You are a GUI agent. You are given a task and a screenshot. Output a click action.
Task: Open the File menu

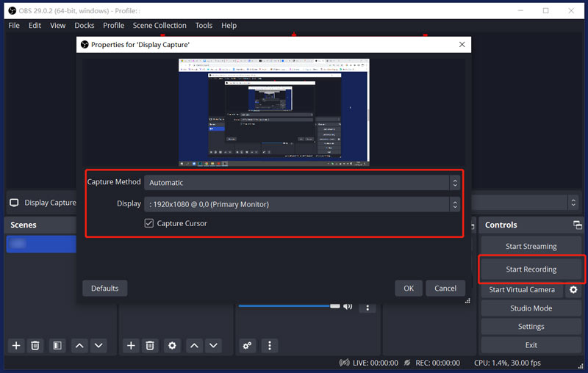click(x=14, y=25)
